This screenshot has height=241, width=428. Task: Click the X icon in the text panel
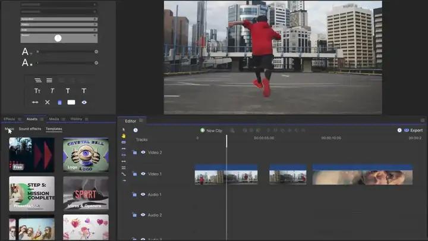point(48,102)
